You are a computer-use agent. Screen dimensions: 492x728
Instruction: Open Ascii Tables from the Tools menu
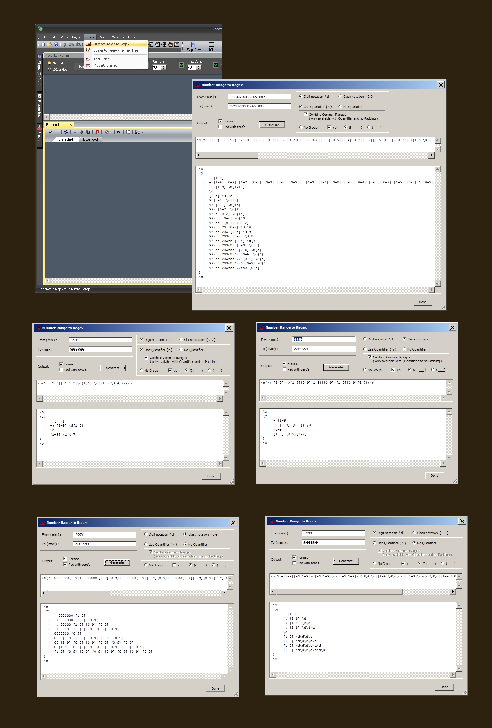102,59
